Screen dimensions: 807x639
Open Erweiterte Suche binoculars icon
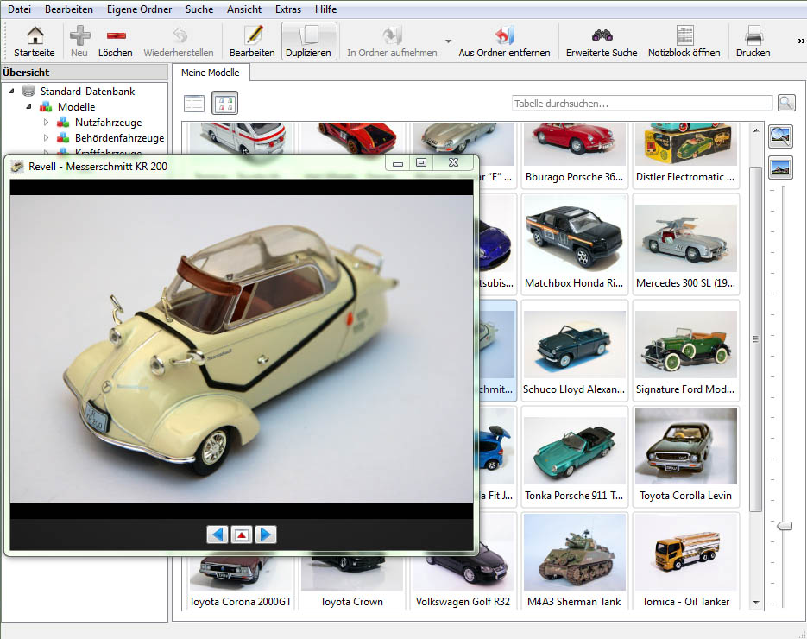[x=602, y=41]
